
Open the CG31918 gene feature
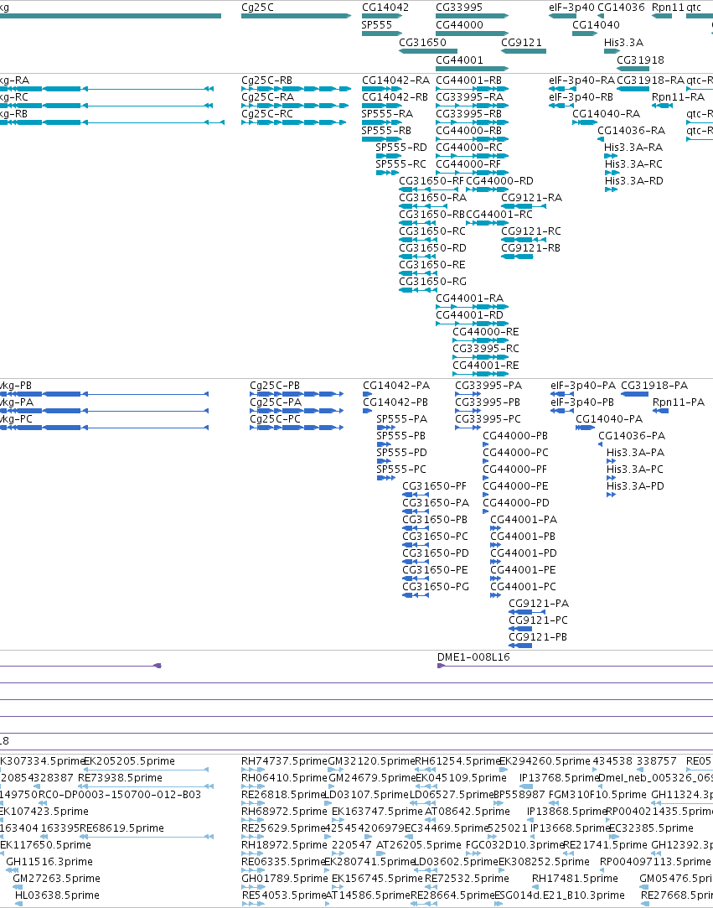point(633,69)
